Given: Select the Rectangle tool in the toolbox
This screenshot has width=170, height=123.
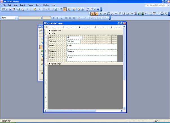Looking at the screenshot, I should tap(162, 13).
